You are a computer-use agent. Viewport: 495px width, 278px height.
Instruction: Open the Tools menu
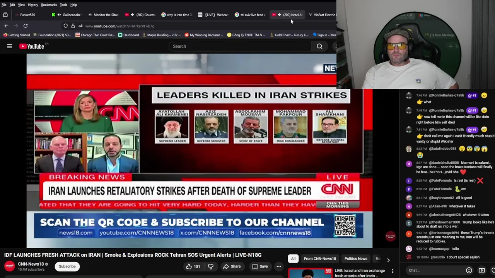coord(63,5)
